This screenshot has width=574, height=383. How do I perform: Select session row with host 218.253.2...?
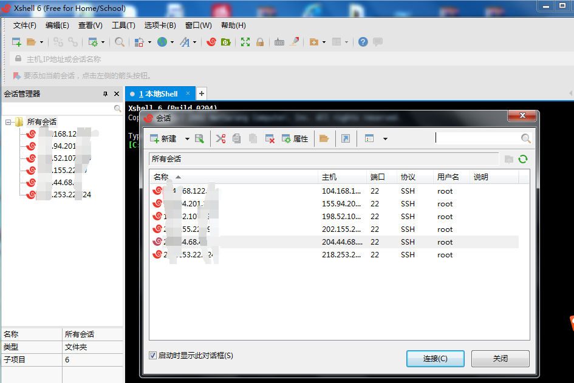click(x=334, y=255)
